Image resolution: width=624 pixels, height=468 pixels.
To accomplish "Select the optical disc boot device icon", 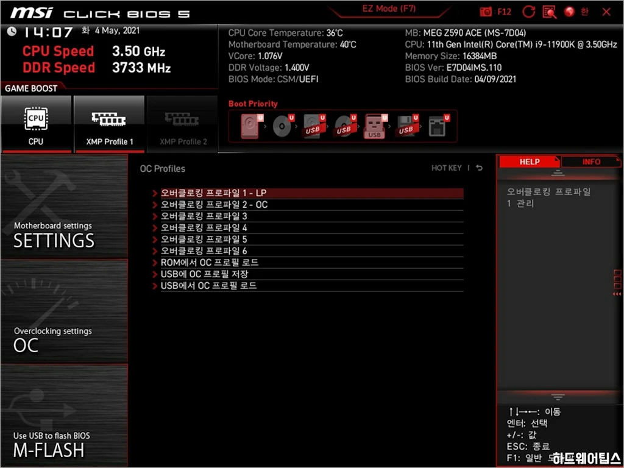I will click(283, 126).
